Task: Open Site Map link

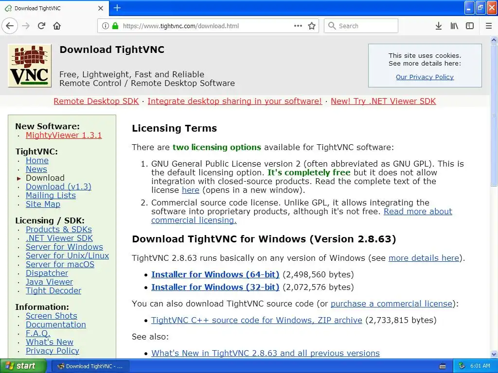Action: (x=43, y=204)
